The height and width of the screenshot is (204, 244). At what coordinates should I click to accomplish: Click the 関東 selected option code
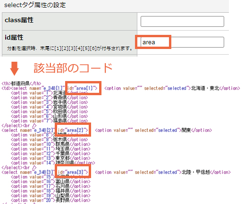[x=153, y=130]
